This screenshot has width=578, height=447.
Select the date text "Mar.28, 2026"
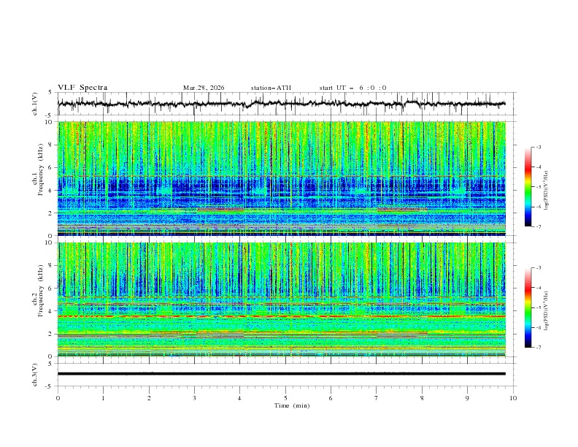(204, 88)
